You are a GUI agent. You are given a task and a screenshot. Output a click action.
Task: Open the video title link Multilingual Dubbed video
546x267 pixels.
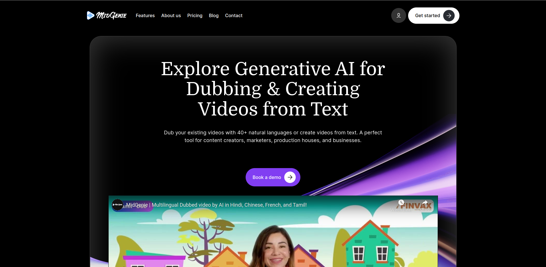click(x=216, y=205)
